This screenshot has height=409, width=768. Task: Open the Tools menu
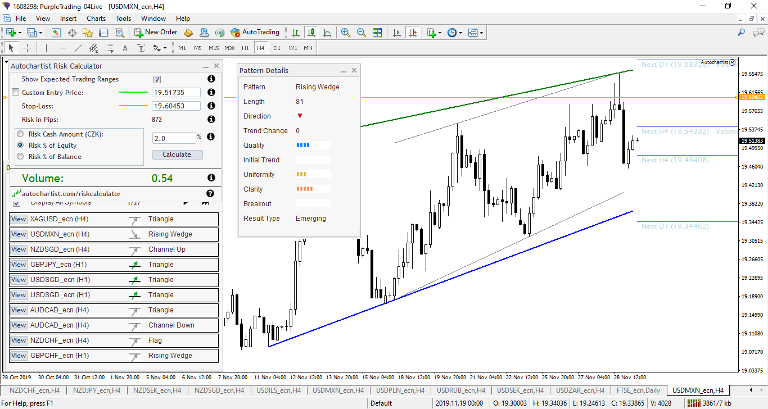tap(124, 19)
